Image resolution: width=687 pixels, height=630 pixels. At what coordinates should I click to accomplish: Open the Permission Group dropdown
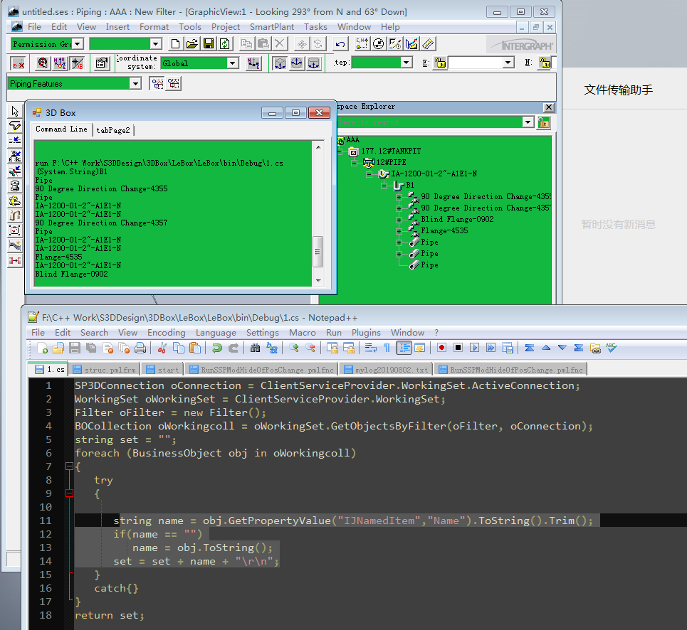coord(78,44)
